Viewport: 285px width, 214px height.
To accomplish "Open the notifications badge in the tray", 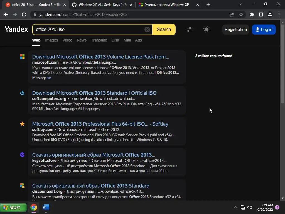I will coord(277,207).
